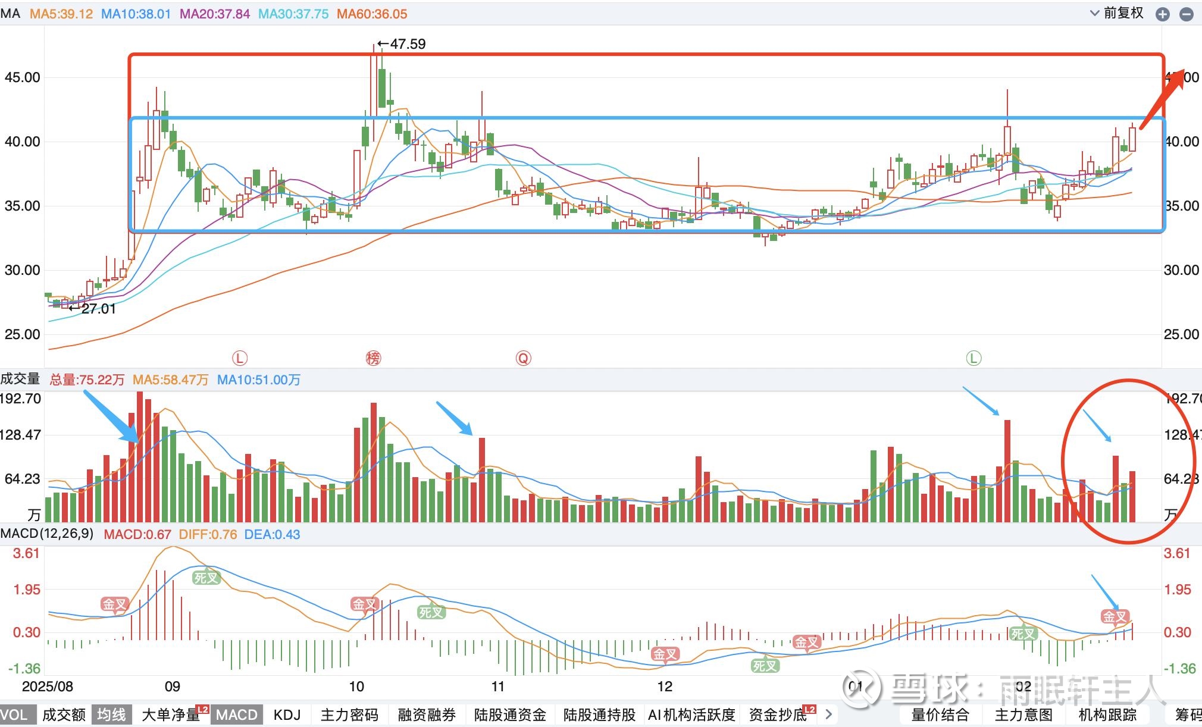The image size is (1202, 727).
Task: Click the red Q event marker
Action: (523, 358)
